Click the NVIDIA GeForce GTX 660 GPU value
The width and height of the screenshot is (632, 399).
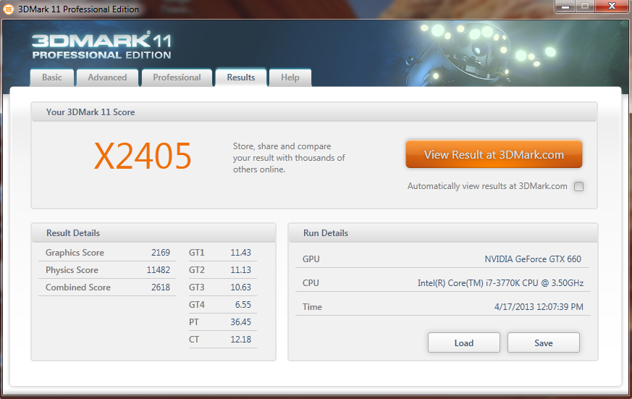tap(533, 259)
